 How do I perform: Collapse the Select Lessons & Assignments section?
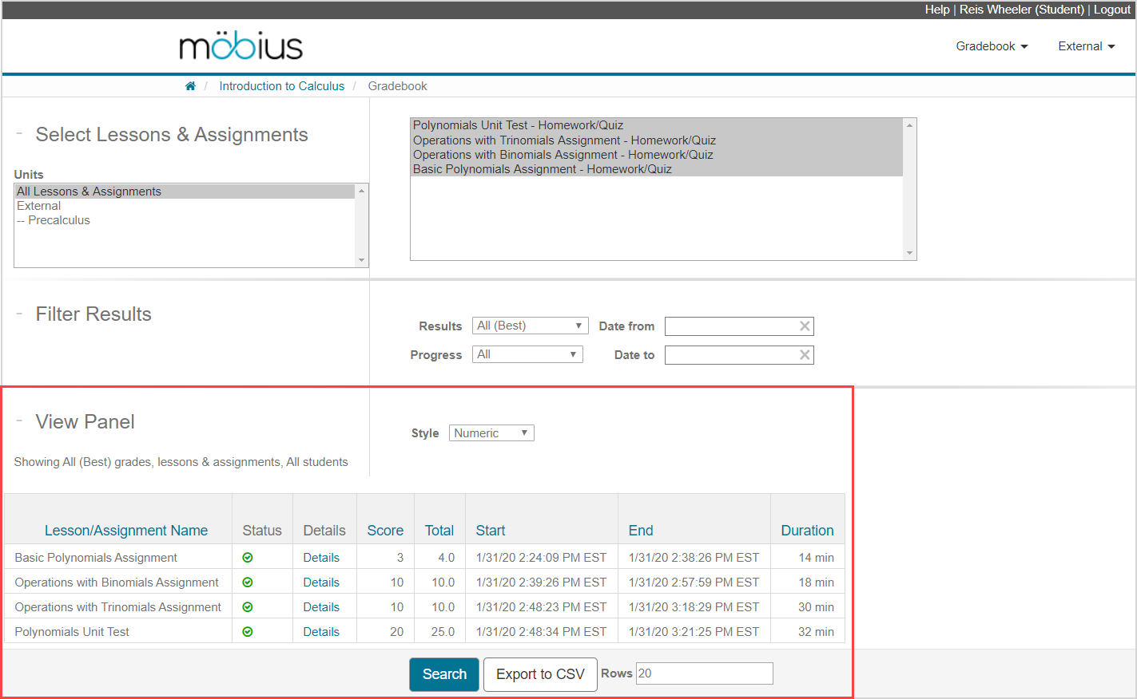tap(19, 134)
